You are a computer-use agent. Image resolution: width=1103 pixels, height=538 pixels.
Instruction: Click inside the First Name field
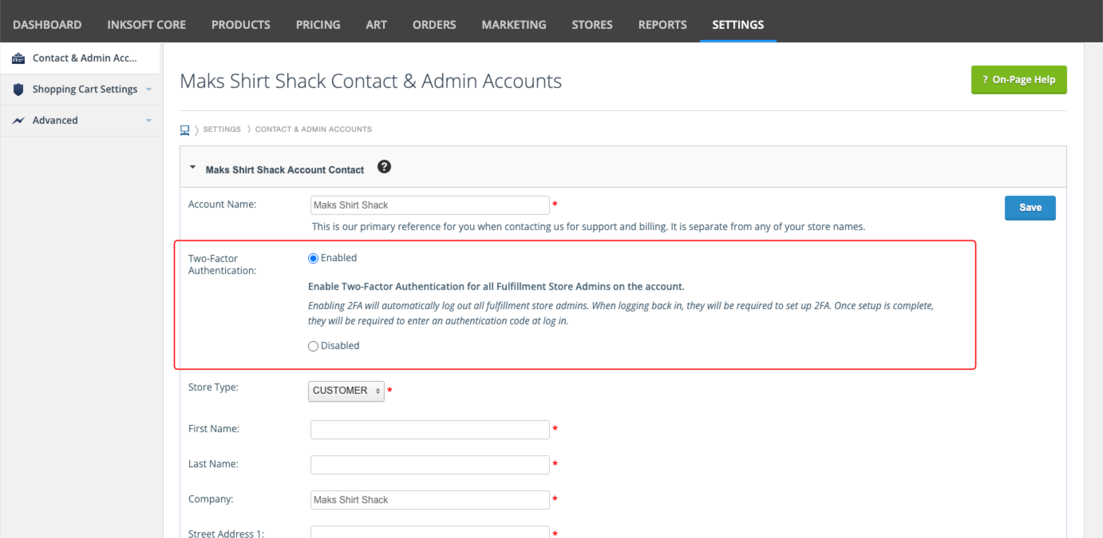click(429, 429)
